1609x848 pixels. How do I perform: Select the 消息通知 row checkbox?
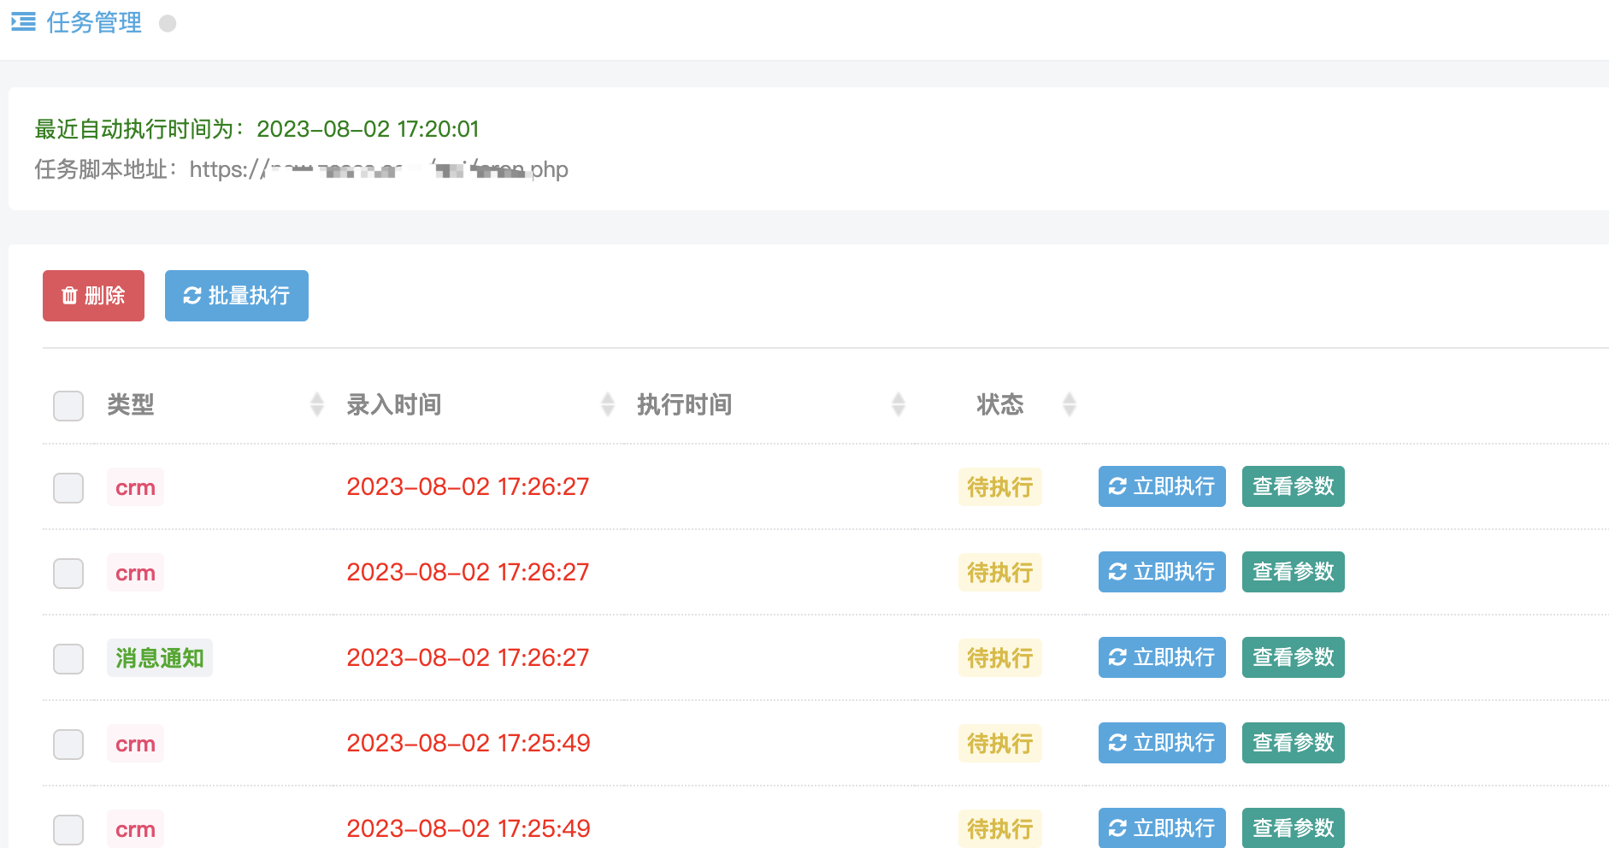[68, 658]
